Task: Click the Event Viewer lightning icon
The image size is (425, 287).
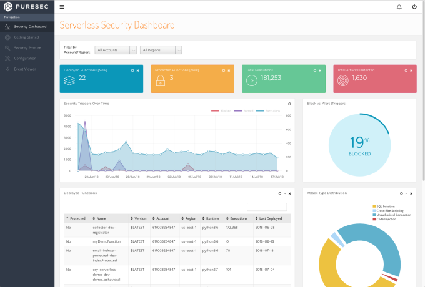Action: 7,69
